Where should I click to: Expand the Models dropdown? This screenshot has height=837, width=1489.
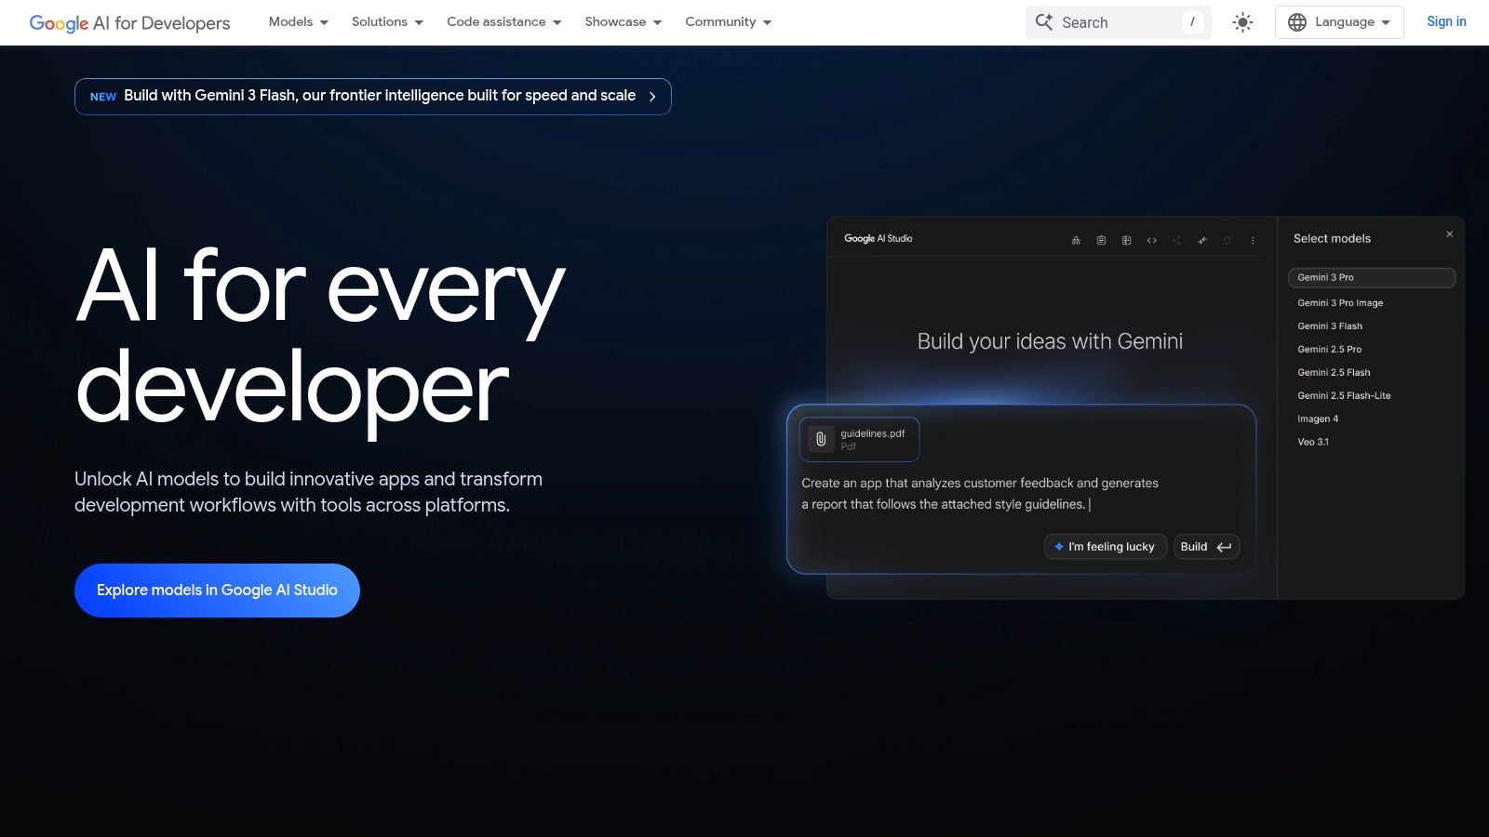tap(297, 21)
